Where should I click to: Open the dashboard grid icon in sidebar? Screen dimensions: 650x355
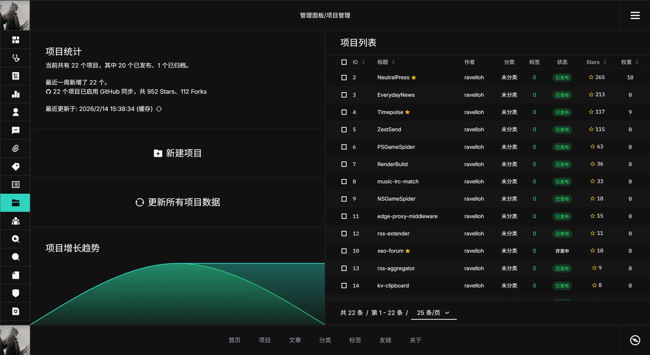pos(15,40)
